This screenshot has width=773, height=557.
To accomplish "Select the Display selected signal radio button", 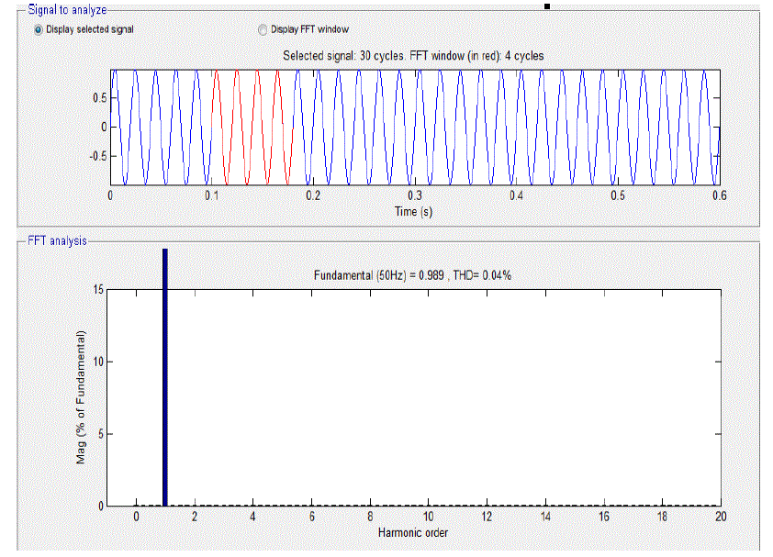I will pos(38,29).
